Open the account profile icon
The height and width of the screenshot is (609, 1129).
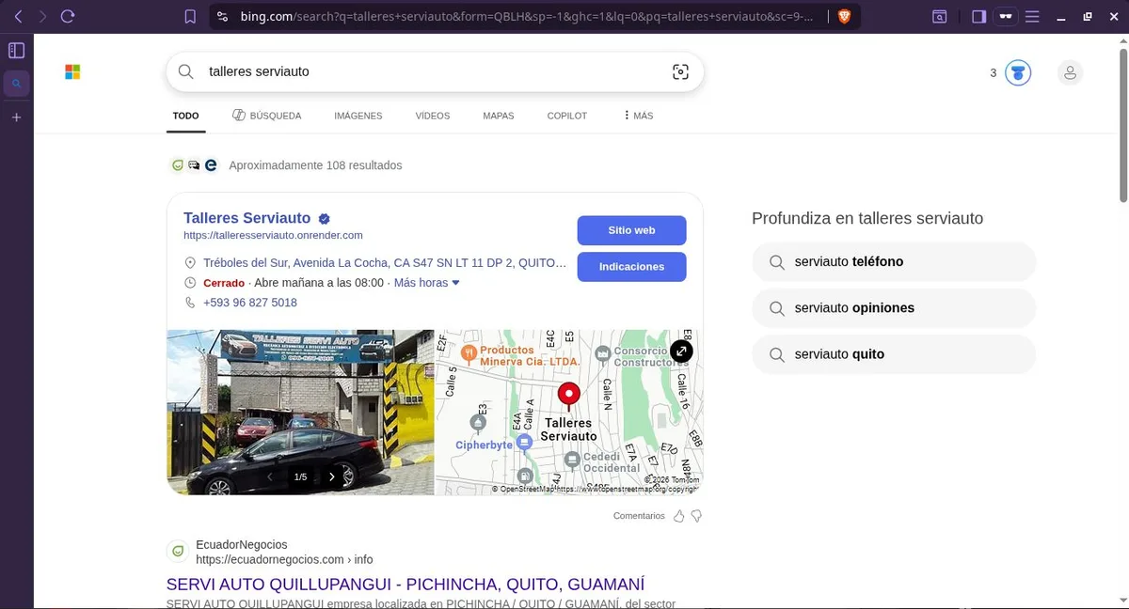pyautogui.click(x=1070, y=72)
